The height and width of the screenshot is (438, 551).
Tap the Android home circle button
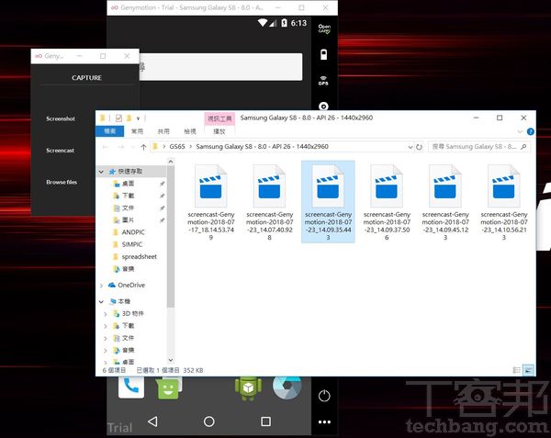[209, 421]
